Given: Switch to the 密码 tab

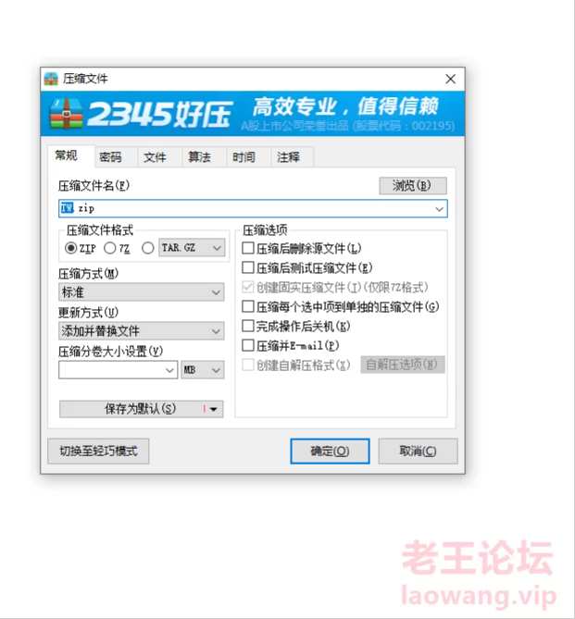Looking at the screenshot, I should click(x=110, y=157).
